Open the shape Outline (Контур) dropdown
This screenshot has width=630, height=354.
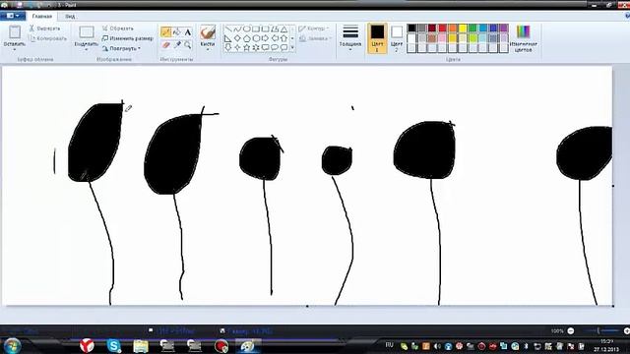click(314, 29)
